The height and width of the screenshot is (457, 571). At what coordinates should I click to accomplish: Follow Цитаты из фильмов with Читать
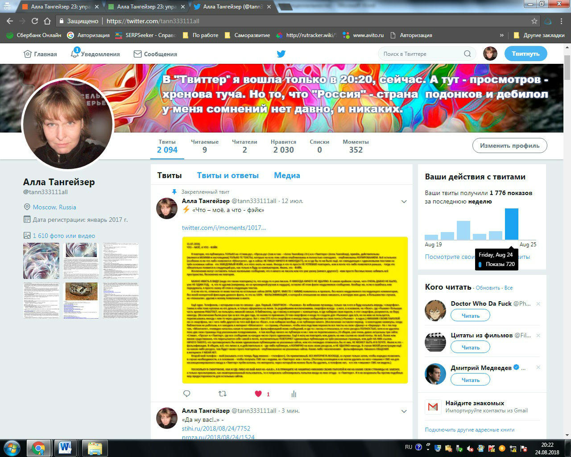[x=470, y=347]
